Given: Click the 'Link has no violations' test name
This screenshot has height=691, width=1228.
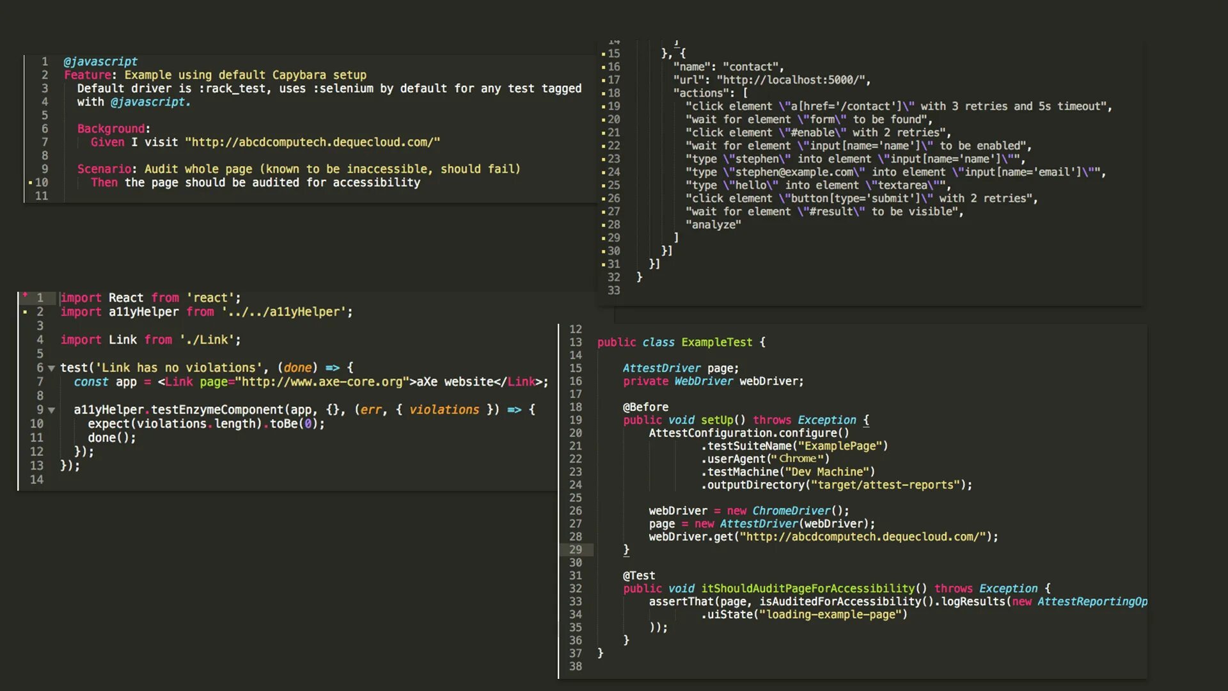Looking at the screenshot, I should [x=178, y=368].
